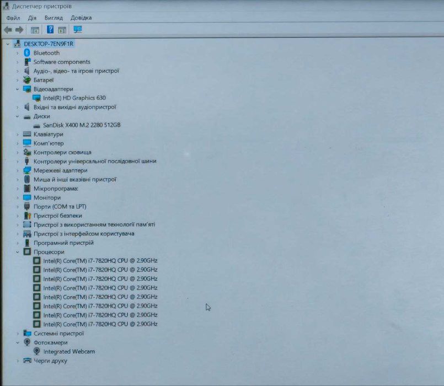Screen dimensions: 444x386
Task: Collapse the Фотокамери category arrow
Action: [17, 342]
